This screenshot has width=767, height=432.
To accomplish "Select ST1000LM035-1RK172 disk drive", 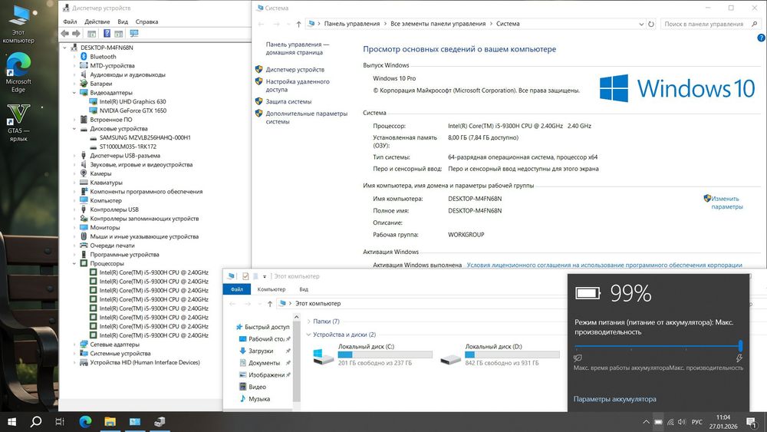I will pos(127,147).
